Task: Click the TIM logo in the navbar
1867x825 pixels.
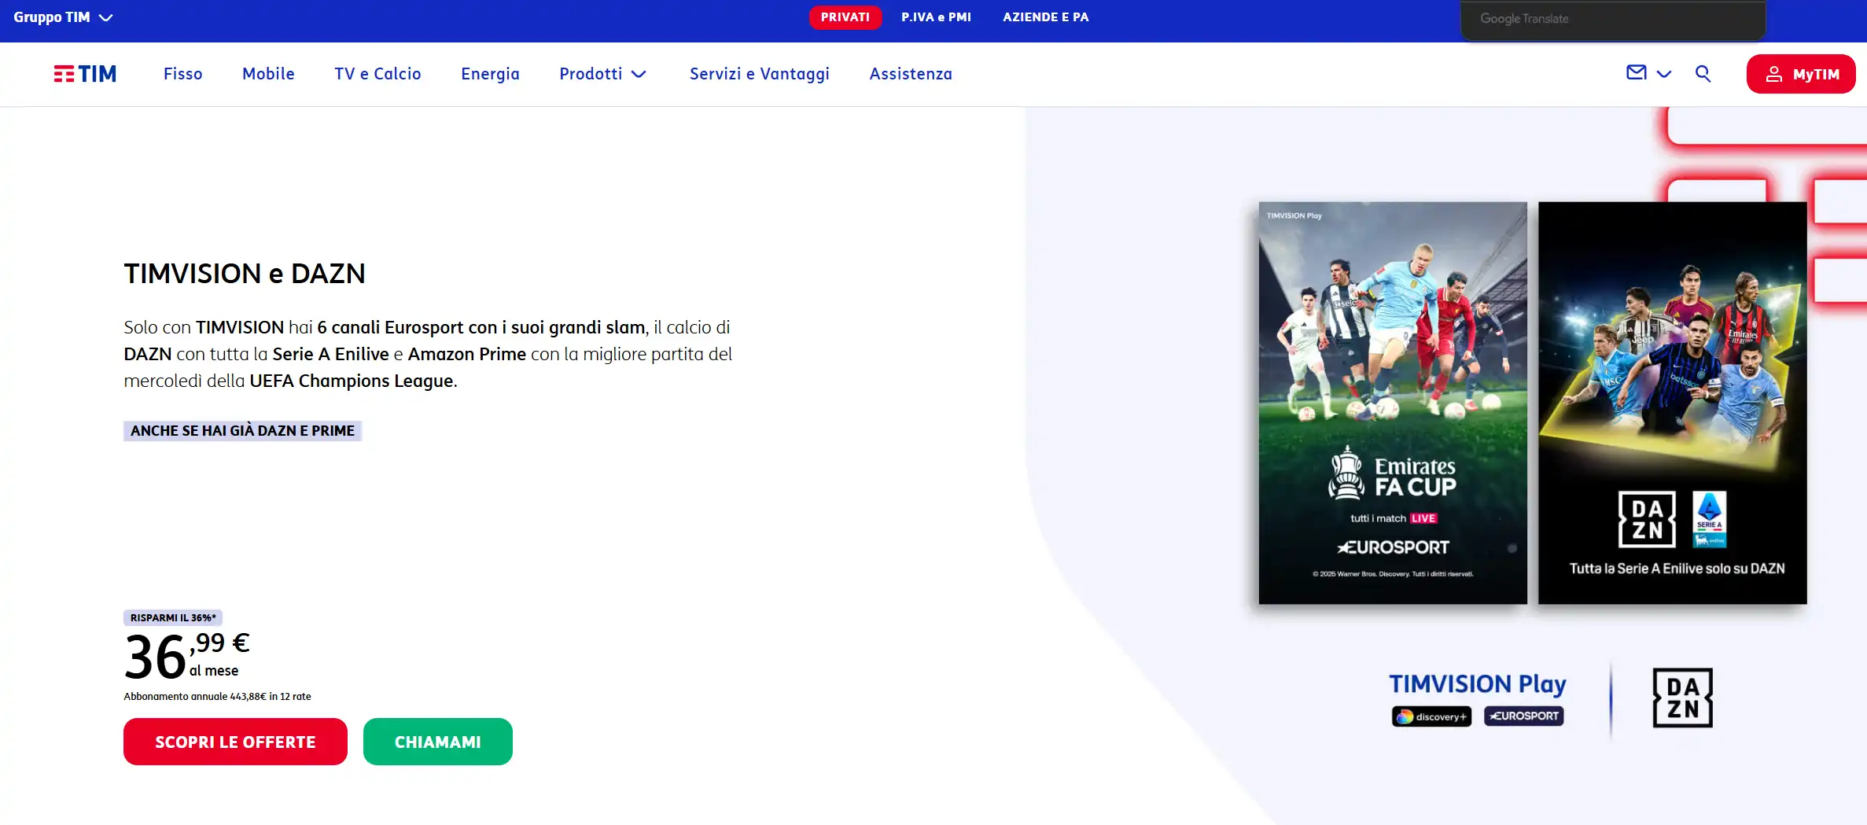Action: pyautogui.click(x=85, y=74)
